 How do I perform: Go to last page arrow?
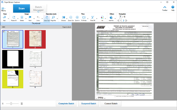(x=126, y=21)
